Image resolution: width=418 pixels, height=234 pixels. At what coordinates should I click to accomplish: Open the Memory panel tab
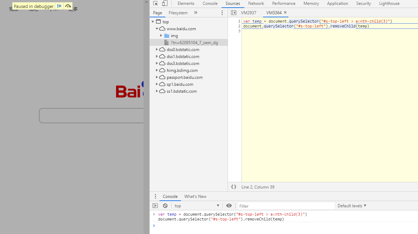pyautogui.click(x=311, y=3)
